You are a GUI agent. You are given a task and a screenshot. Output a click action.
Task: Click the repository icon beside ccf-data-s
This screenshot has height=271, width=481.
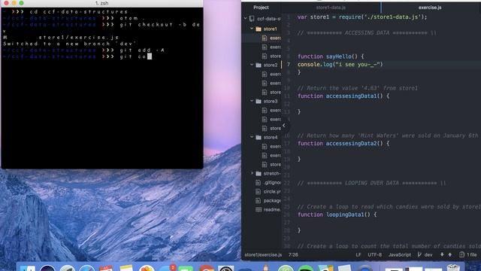coord(252,19)
